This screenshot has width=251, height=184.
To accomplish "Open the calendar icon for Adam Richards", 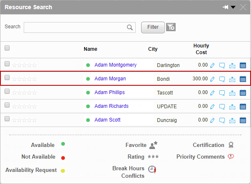I will (243, 107).
